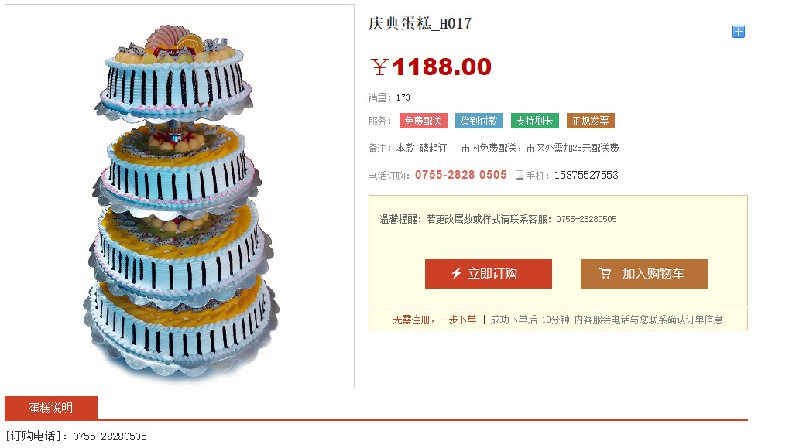Click the 免费配送 service tag

click(x=424, y=121)
